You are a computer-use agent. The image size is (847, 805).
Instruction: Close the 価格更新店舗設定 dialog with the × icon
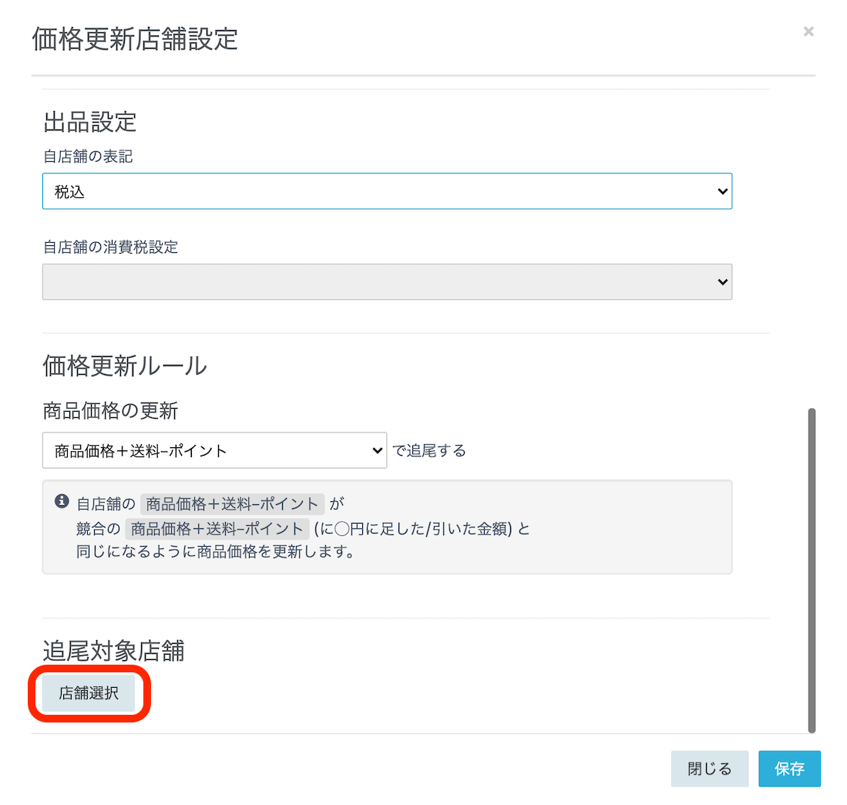(808, 32)
